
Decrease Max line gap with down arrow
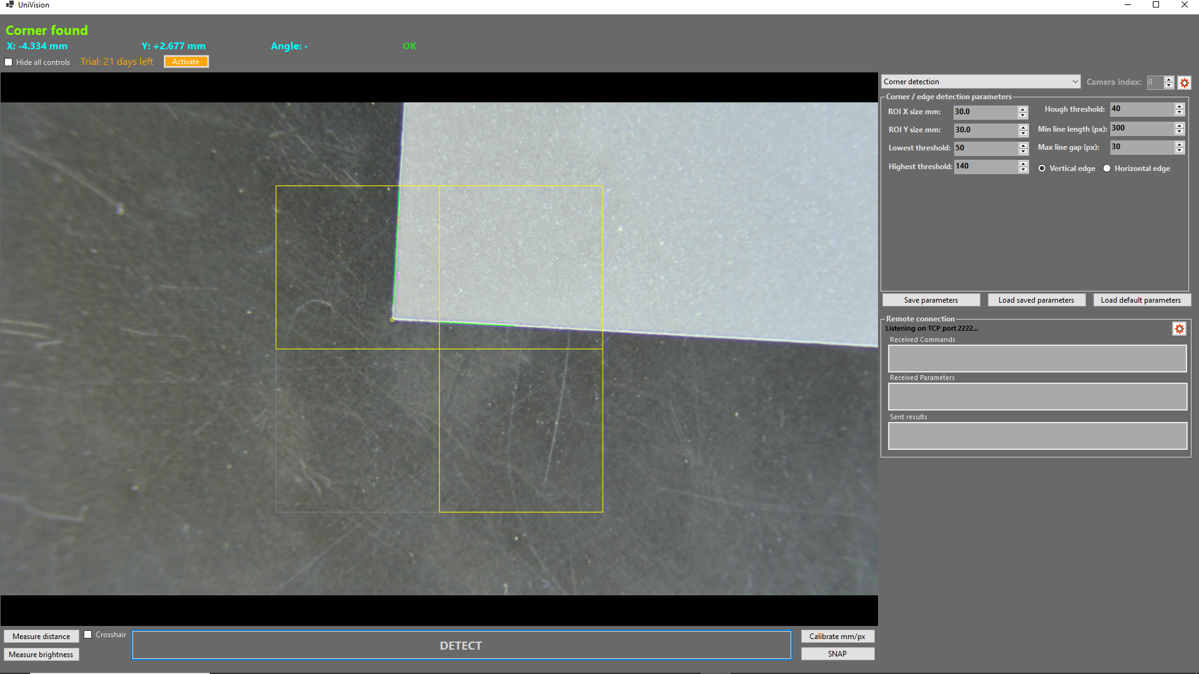pyautogui.click(x=1179, y=150)
